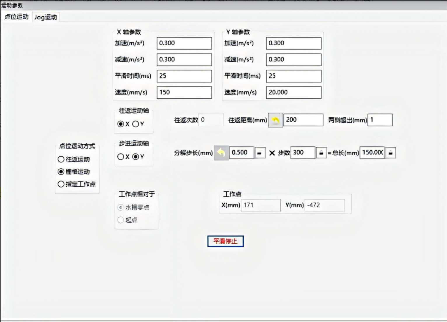Toggle the lock icon next to 总长 field
Viewport: 447px width, 322px height.
(x=390, y=153)
